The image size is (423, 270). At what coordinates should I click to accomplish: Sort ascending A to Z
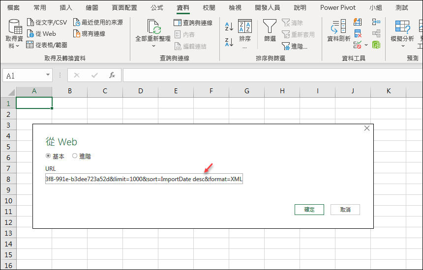(x=229, y=27)
